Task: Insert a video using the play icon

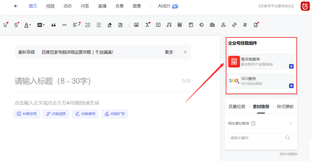Action: pyautogui.click(x=158, y=25)
